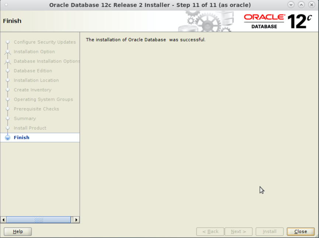Click the disabled Next button
This screenshot has height=238, width=319.
(x=239, y=231)
